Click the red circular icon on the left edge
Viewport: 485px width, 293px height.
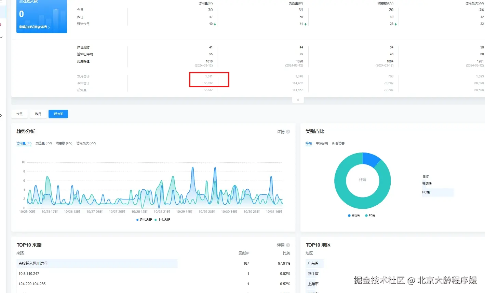[1, 24]
